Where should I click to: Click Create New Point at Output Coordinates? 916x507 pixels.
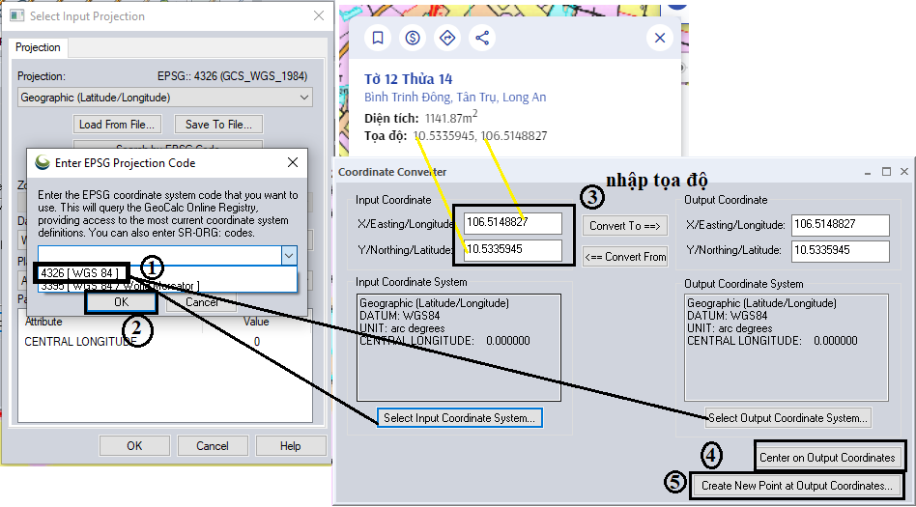tap(797, 486)
